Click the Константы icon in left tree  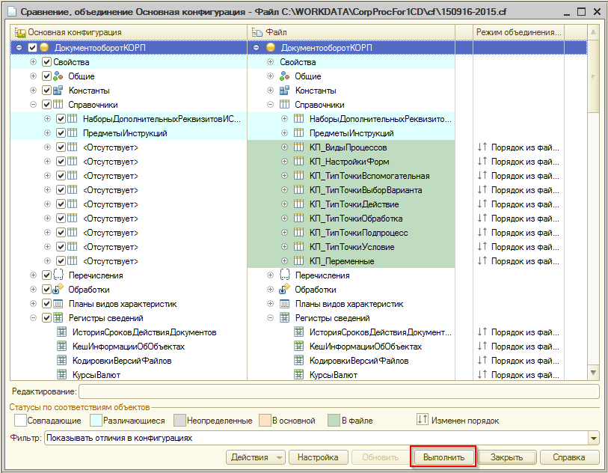(x=58, y=91)
